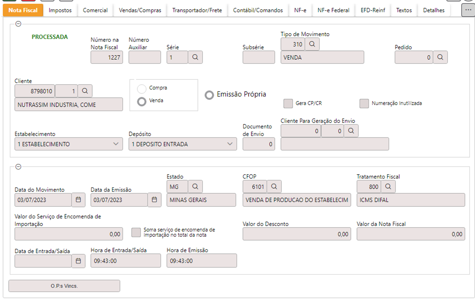Select the Compra radio button
The width and height of the screenshot is (475, 299).
click(x=142, y=89)
